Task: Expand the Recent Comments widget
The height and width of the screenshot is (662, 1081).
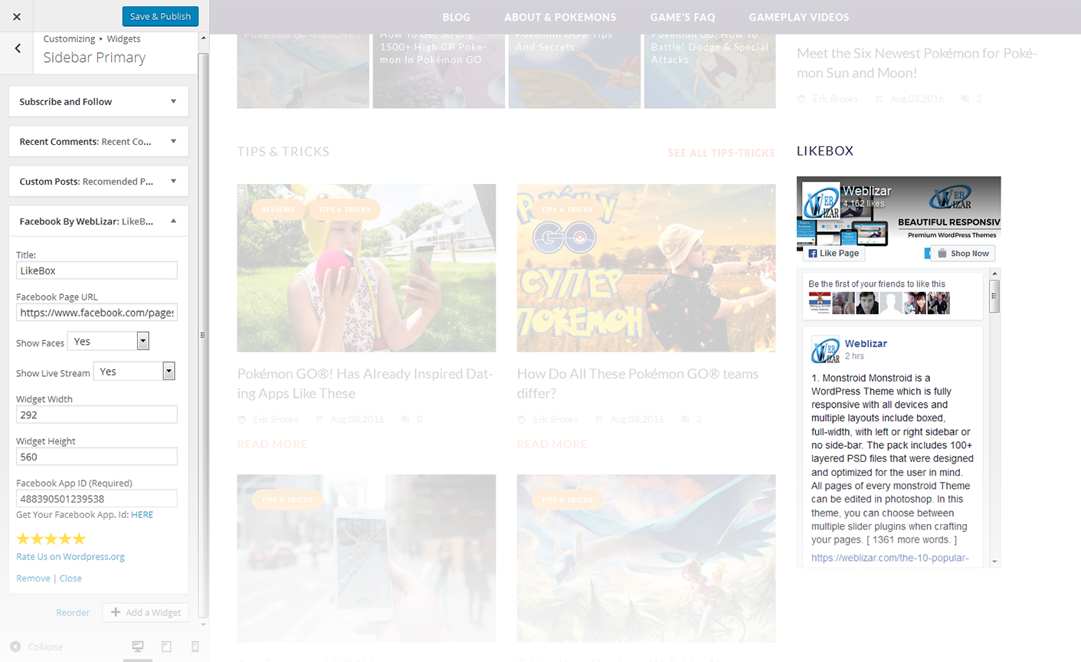Action: tap(173, 141)
